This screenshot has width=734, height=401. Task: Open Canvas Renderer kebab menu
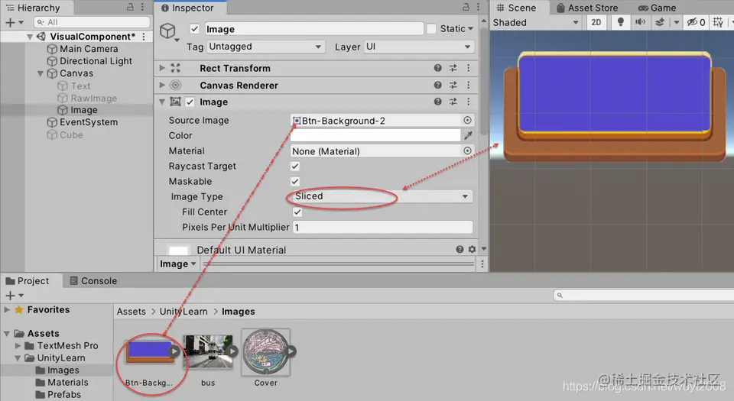[x=468, y=85]
